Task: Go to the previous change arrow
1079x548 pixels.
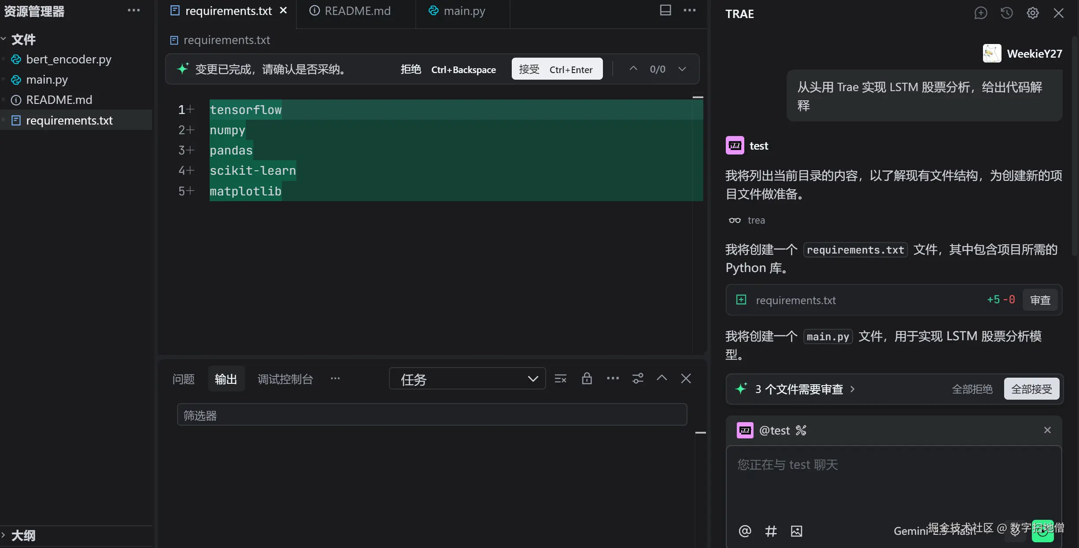Action: (633, 69)
